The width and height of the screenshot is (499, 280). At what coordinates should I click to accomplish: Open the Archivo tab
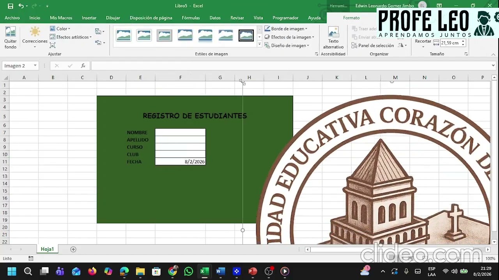tap(12, 18)
